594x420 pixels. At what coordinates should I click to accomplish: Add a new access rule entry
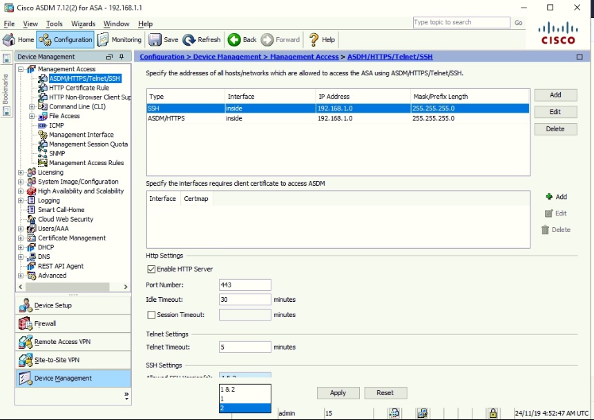[556, 95]
